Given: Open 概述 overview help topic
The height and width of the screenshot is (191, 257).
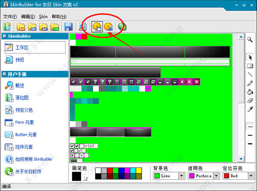Looking at the screenshot, I should (15, 85).
